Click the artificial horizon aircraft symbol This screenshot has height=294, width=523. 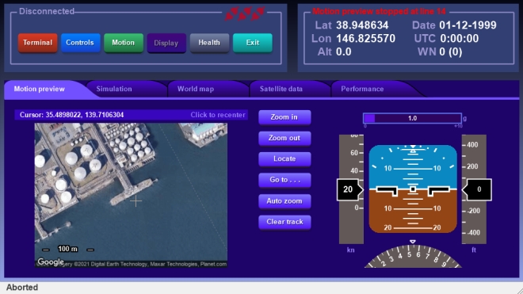pos(413,190)
